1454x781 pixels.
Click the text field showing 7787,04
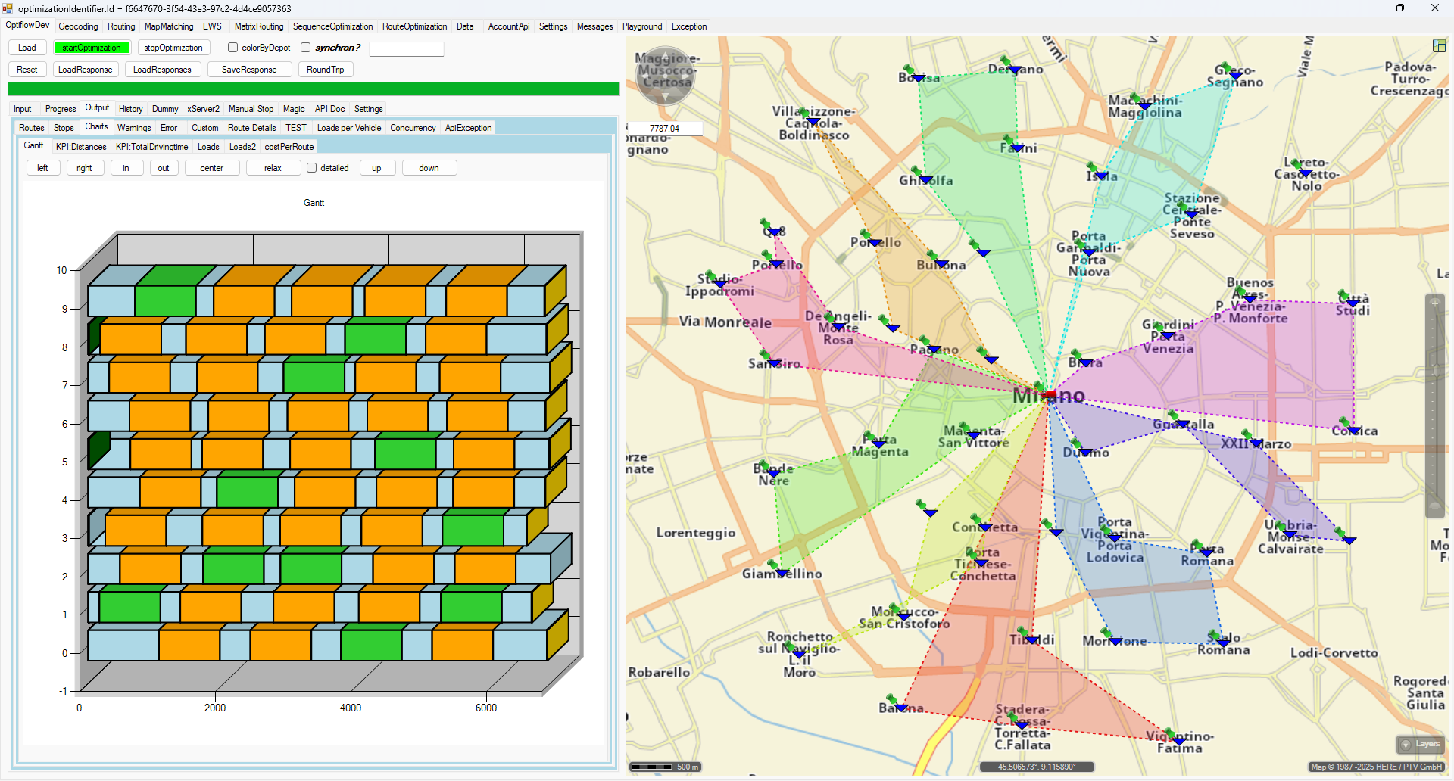point(665,129)
